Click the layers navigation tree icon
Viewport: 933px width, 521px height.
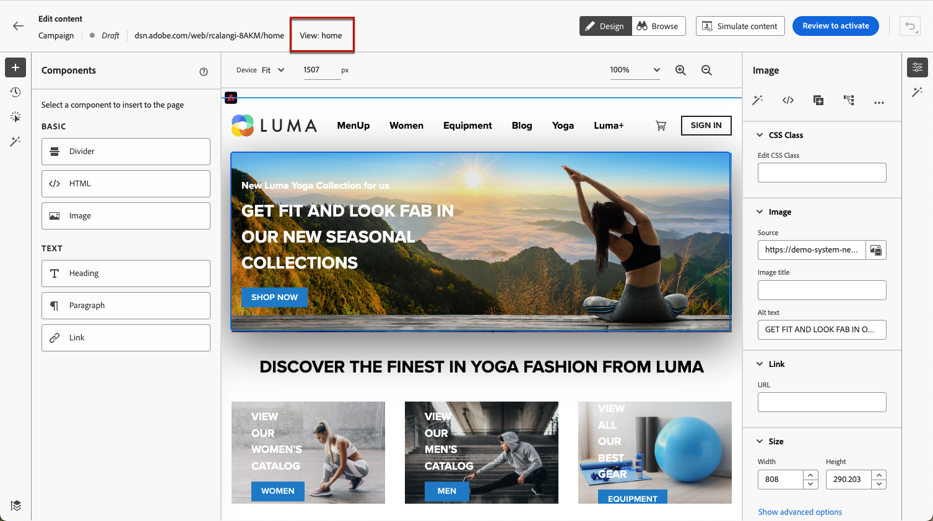(15, 506)
